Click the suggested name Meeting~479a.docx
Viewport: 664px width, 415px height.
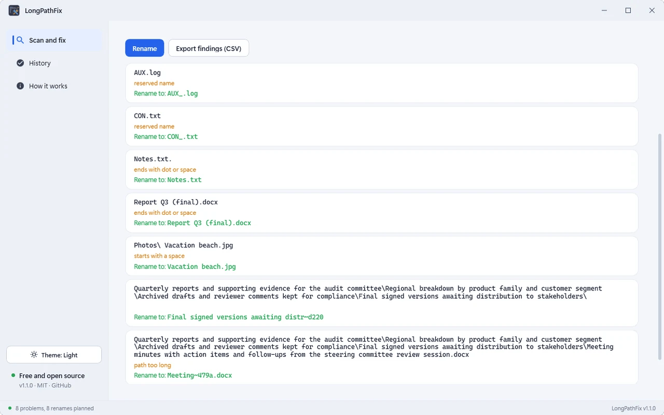click(200, 375)
